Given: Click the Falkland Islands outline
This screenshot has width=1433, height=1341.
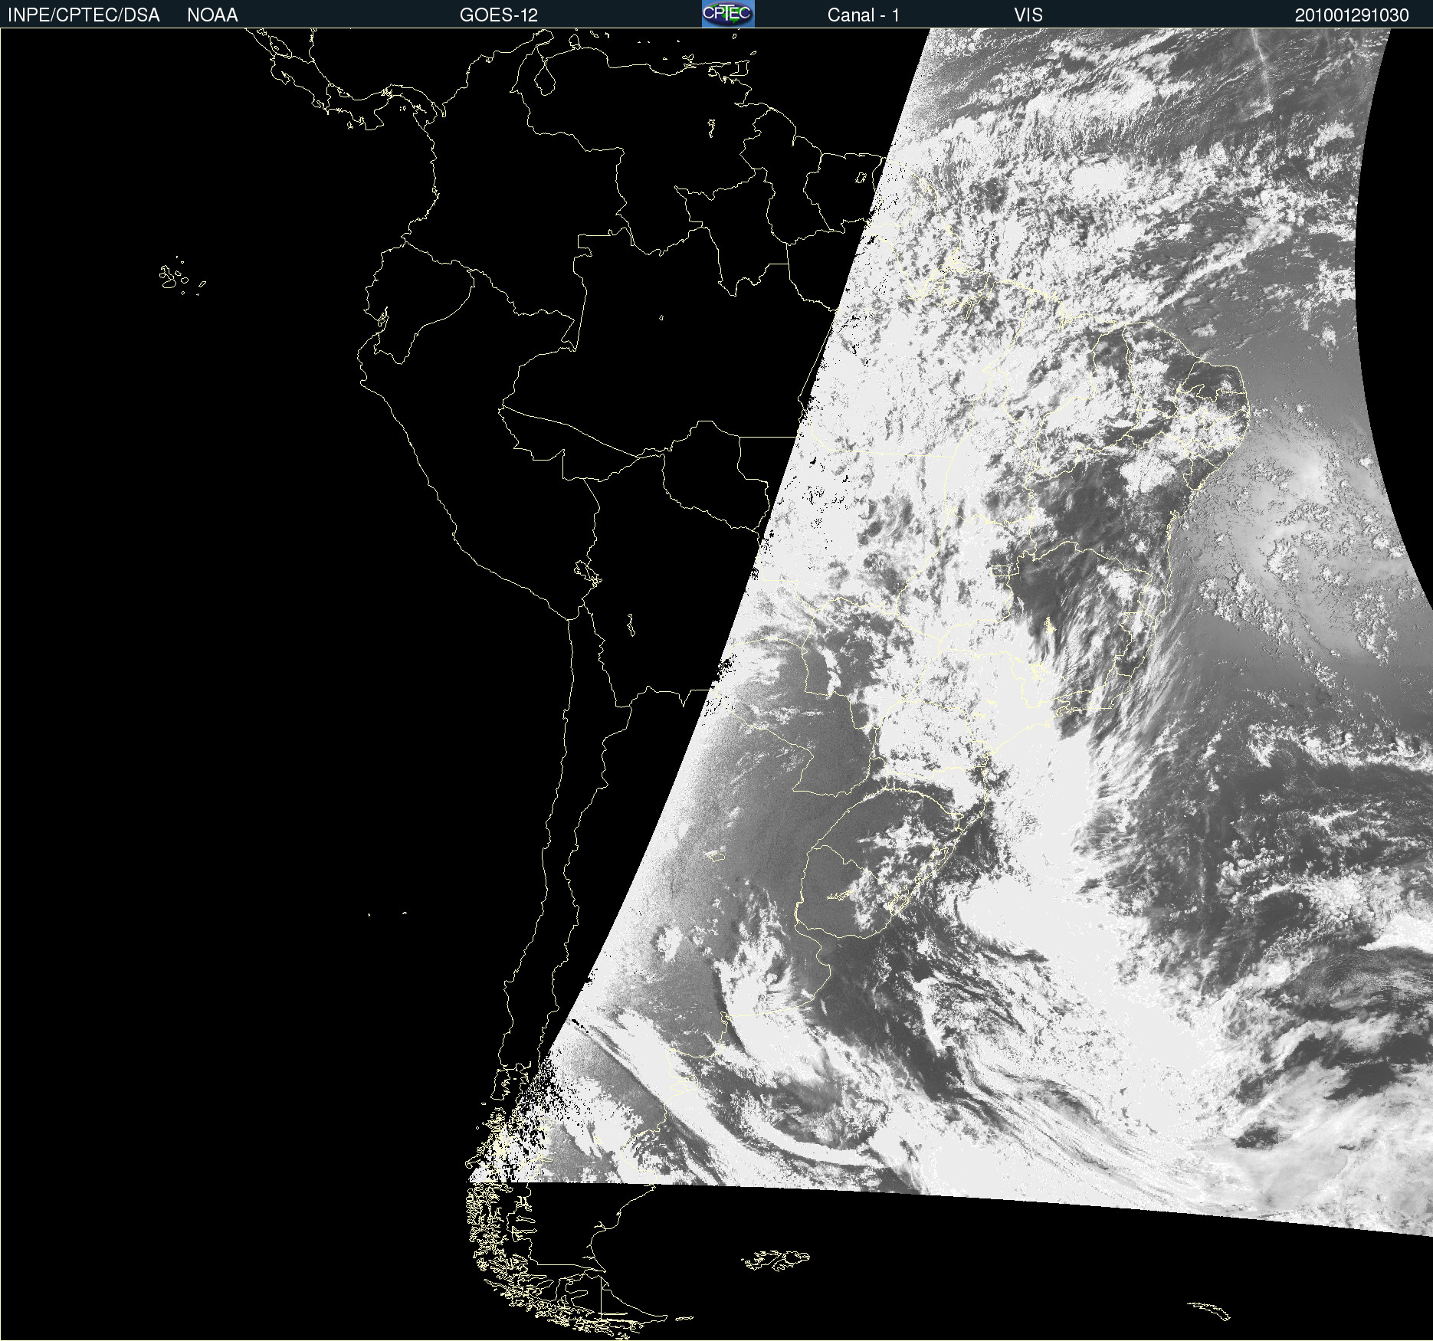Looking at the screenshot, I should click(776, 1260).
